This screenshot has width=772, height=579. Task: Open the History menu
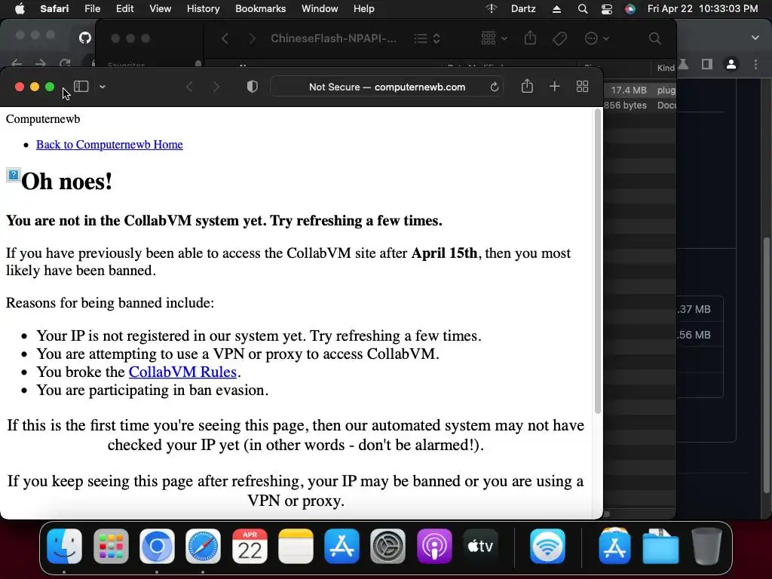(203, 9)
